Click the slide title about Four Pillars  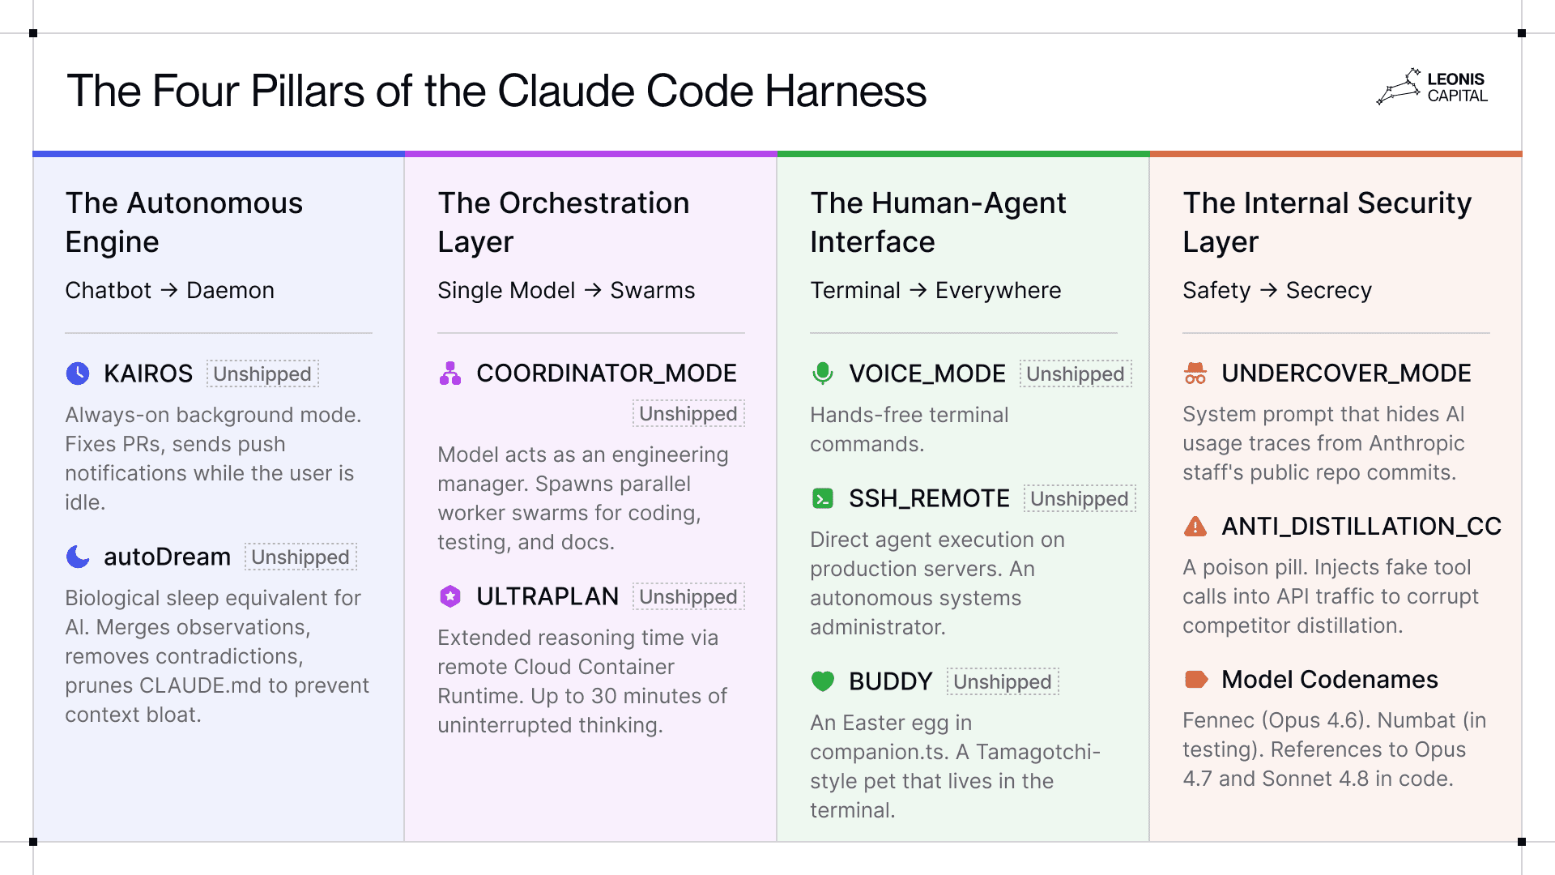496,91
